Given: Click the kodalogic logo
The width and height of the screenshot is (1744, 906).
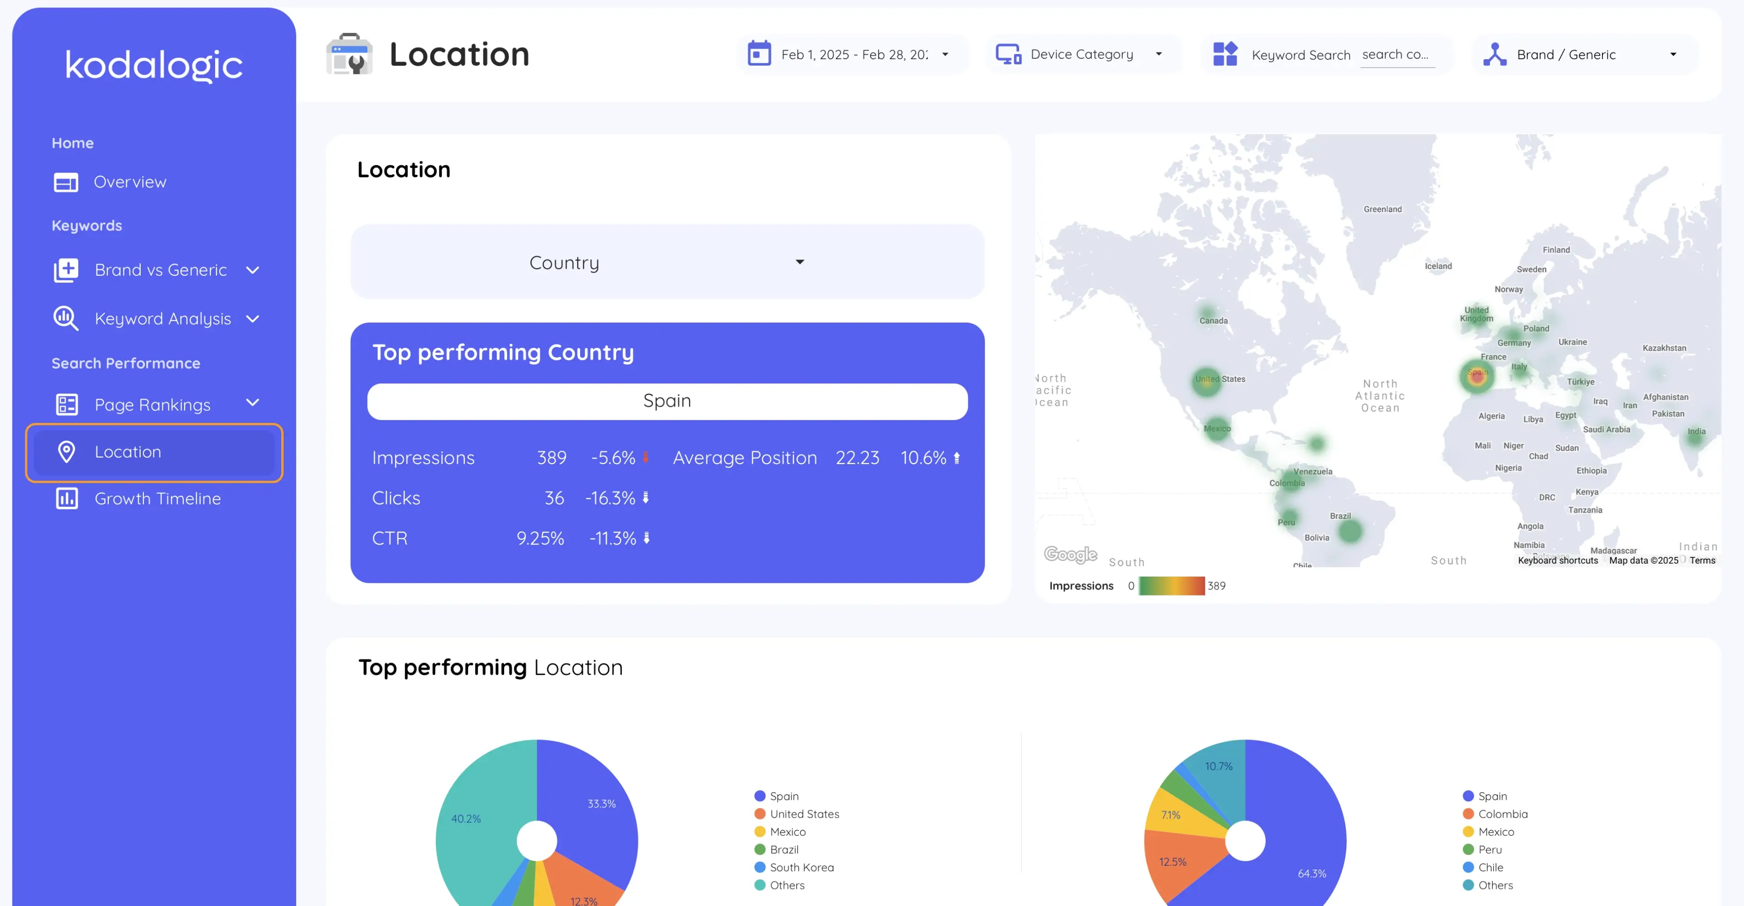Looking at the screenshot, I should (x=154, y=66).
